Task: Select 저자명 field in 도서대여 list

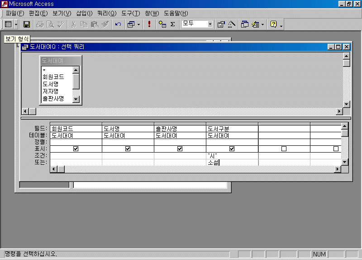Action: pos(51,91)
